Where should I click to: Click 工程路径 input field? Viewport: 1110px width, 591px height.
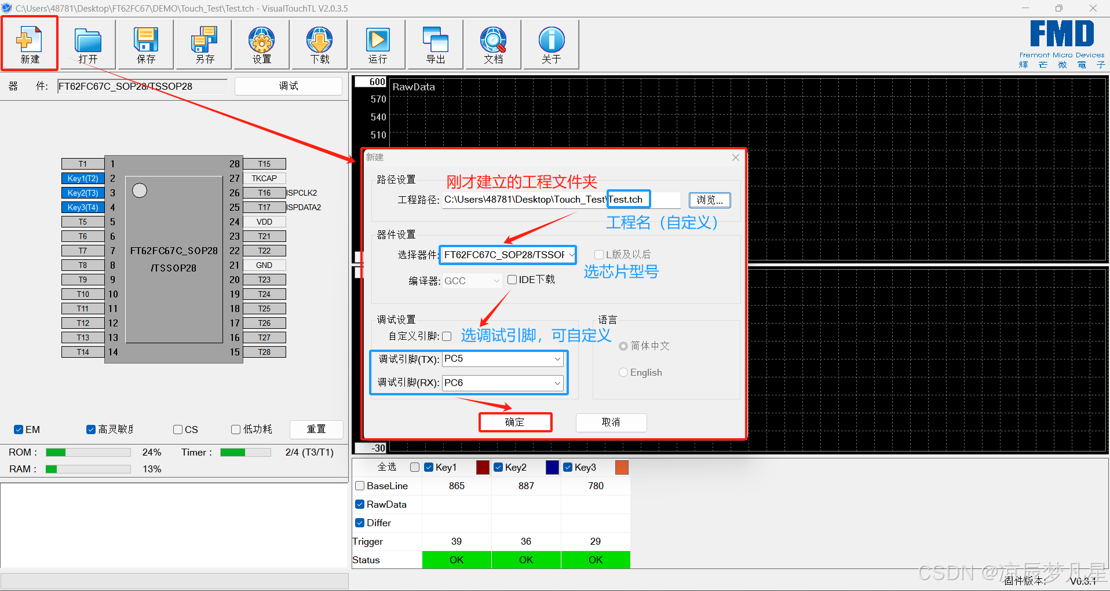pos(561,200)
